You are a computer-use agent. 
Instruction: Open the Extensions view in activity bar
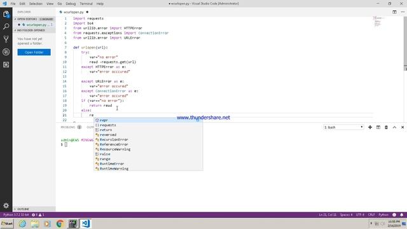[x=6, y=65]
